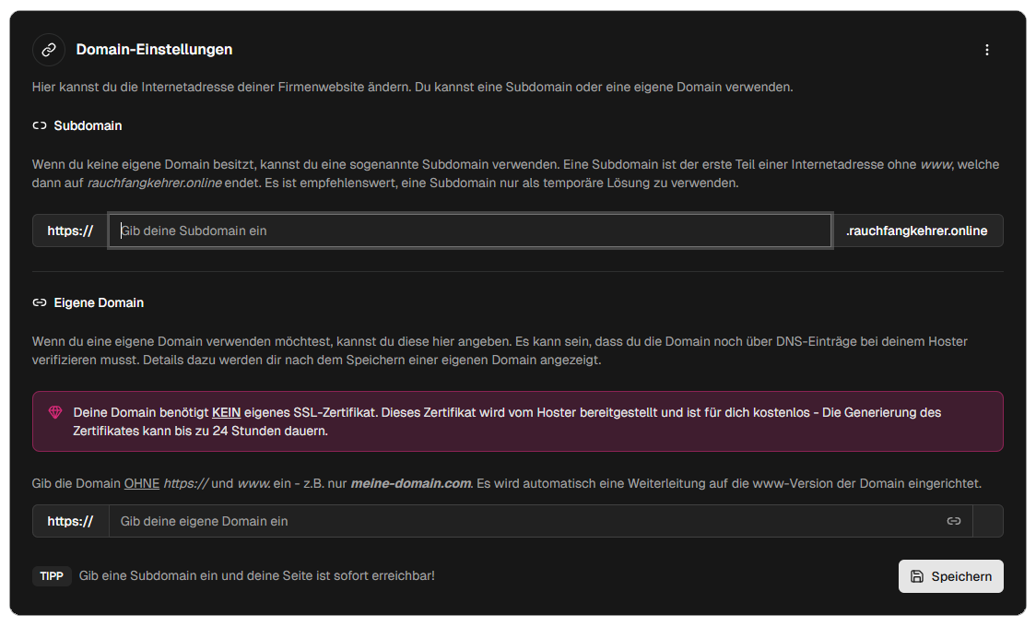Open the underlined KEIN link
The image size is (1036, 627).
point(226,412)
